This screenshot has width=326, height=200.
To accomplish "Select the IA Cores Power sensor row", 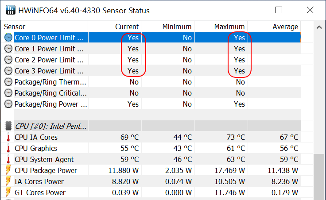I will click(x=151, y=181).
